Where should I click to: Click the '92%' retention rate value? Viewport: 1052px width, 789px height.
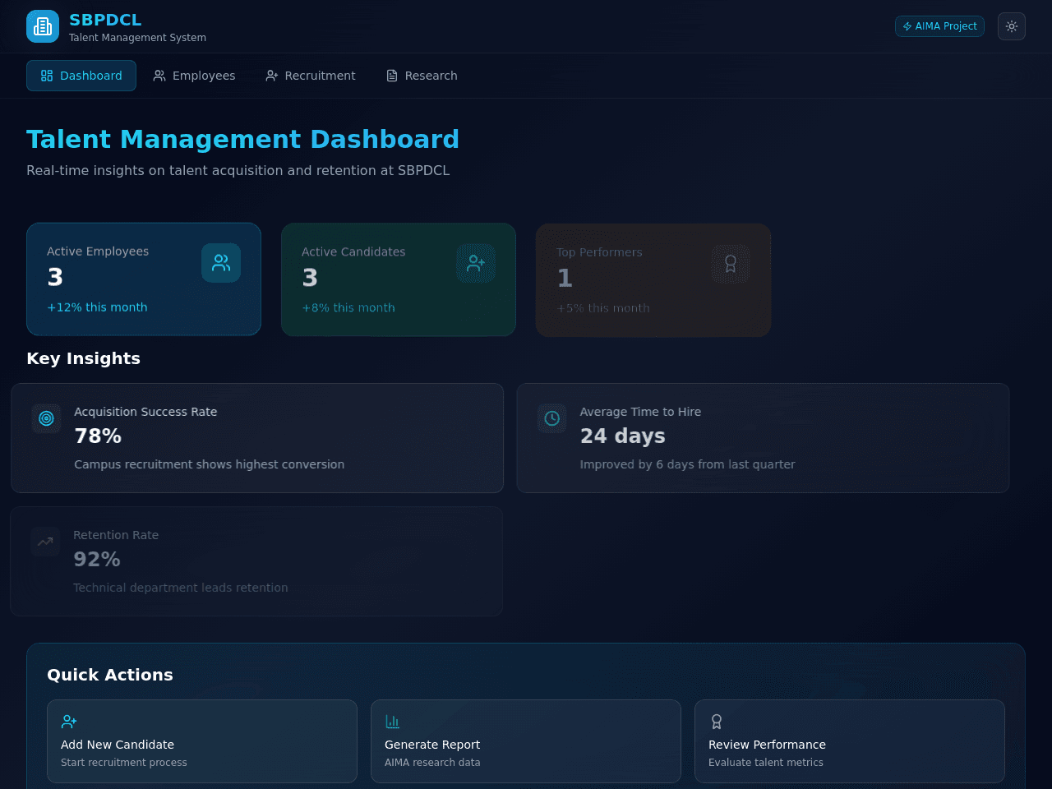tap(97, 560)
